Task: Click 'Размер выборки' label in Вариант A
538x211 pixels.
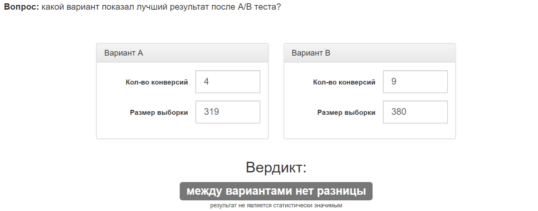Action: (x=159, y=112)
